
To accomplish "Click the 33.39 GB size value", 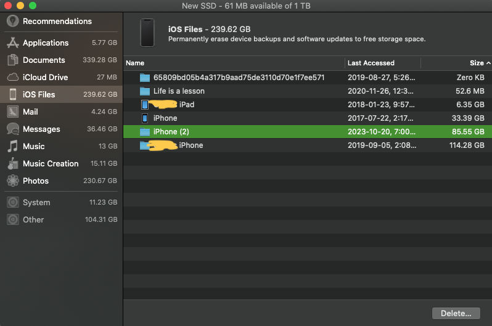I will (468, 118).
